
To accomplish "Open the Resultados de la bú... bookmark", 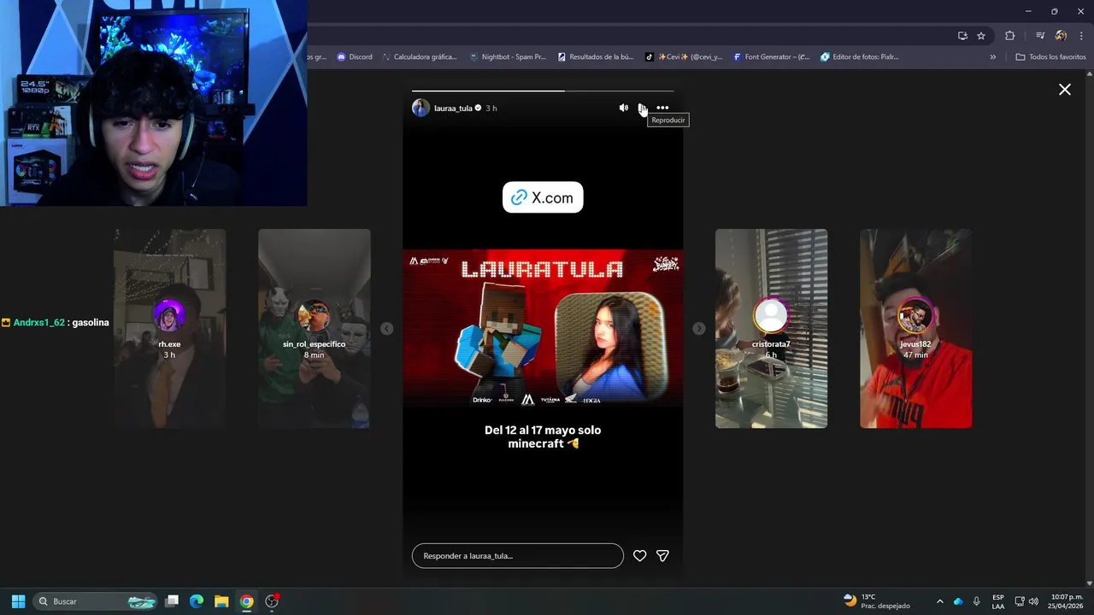I will point(596,57).
